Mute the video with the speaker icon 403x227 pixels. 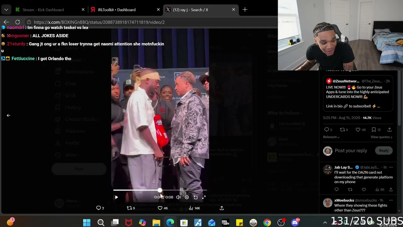[x=178, y=197]
